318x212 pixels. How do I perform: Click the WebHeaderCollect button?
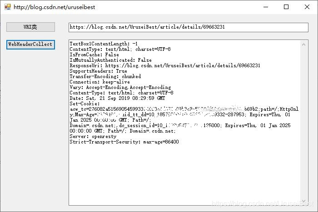click(x=30, y=44)
